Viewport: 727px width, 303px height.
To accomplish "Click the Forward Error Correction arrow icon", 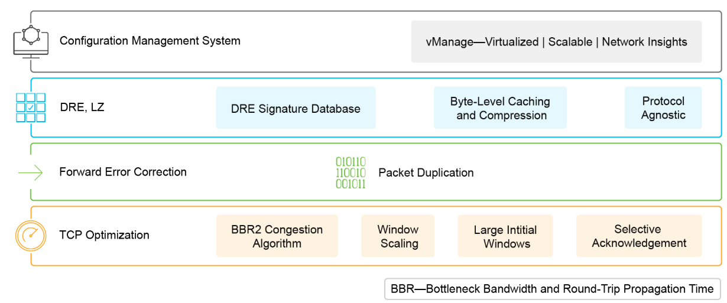I will 31,172.
